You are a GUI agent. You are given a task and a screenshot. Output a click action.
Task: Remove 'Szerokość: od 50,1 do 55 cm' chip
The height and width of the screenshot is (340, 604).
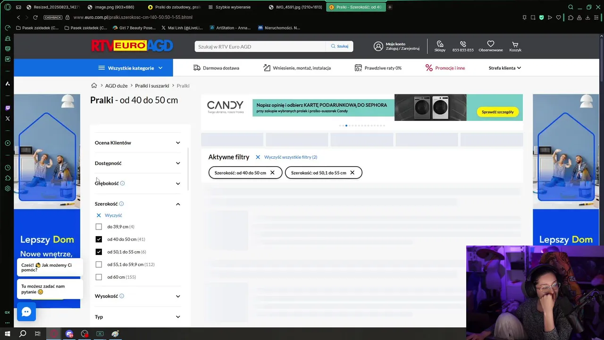[352, 173]
